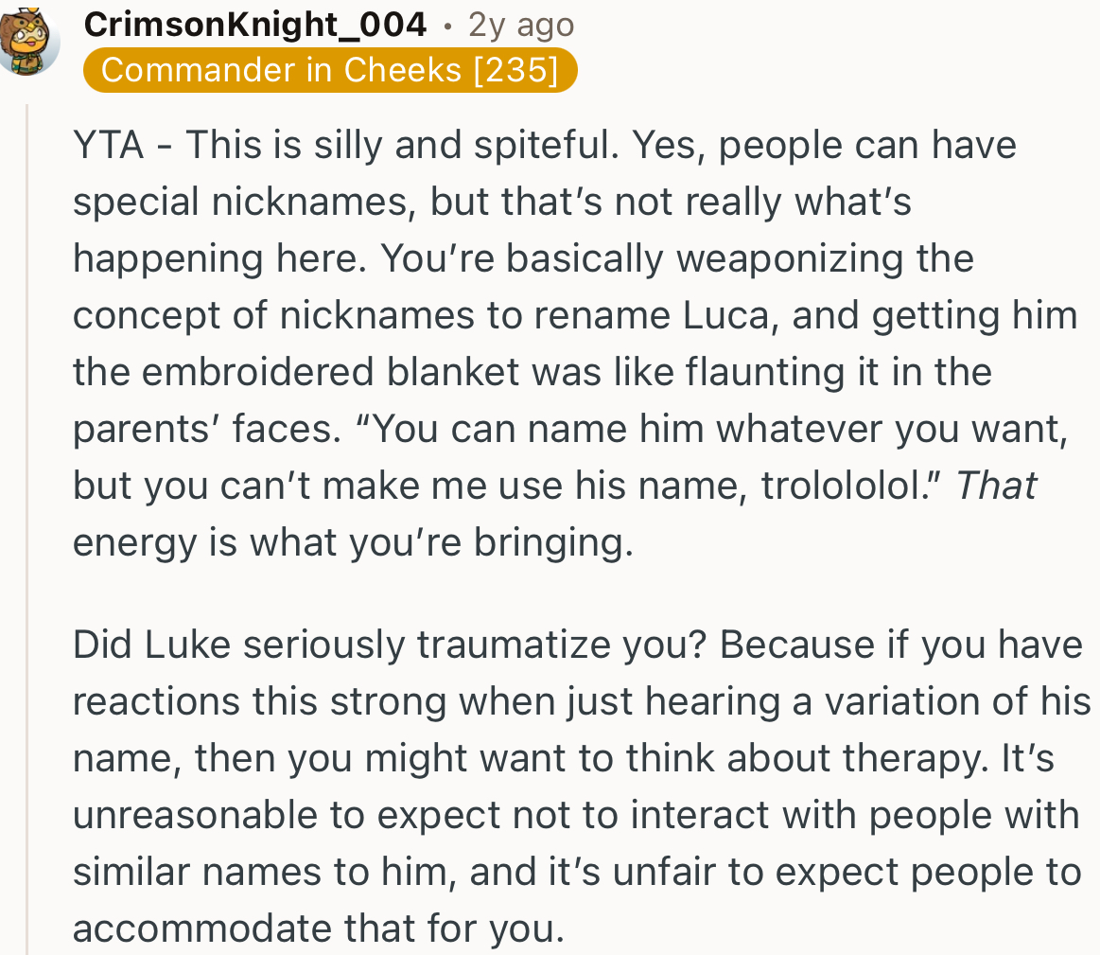The image size is (1100, 955).
Task: Click the 'Commander in Cheeks [235]' flair
Action: pos(330,69)
